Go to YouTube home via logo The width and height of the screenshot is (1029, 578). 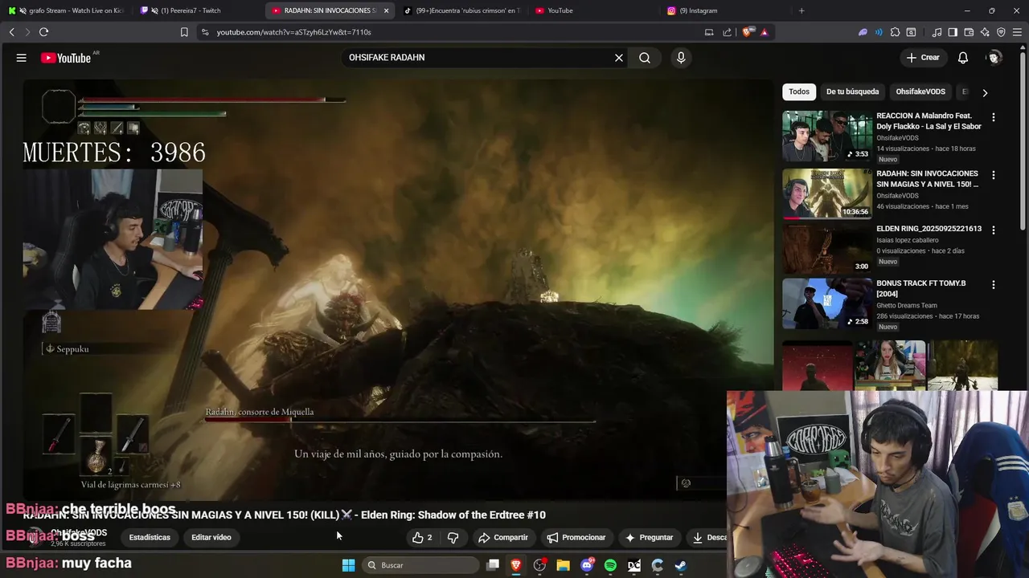pyautogui.click(x=66, y=58)
